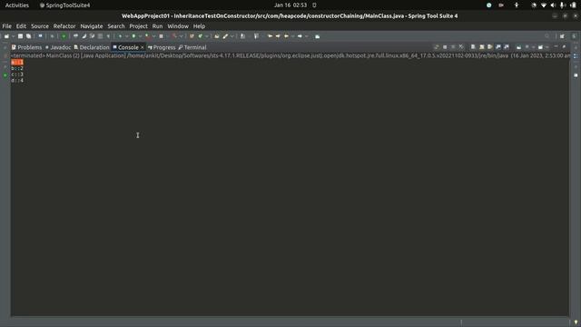The image size is (581, 327).
Task: Open the Back history dropdown arrow
Action: pyautogui.click(x=292, y=36)
